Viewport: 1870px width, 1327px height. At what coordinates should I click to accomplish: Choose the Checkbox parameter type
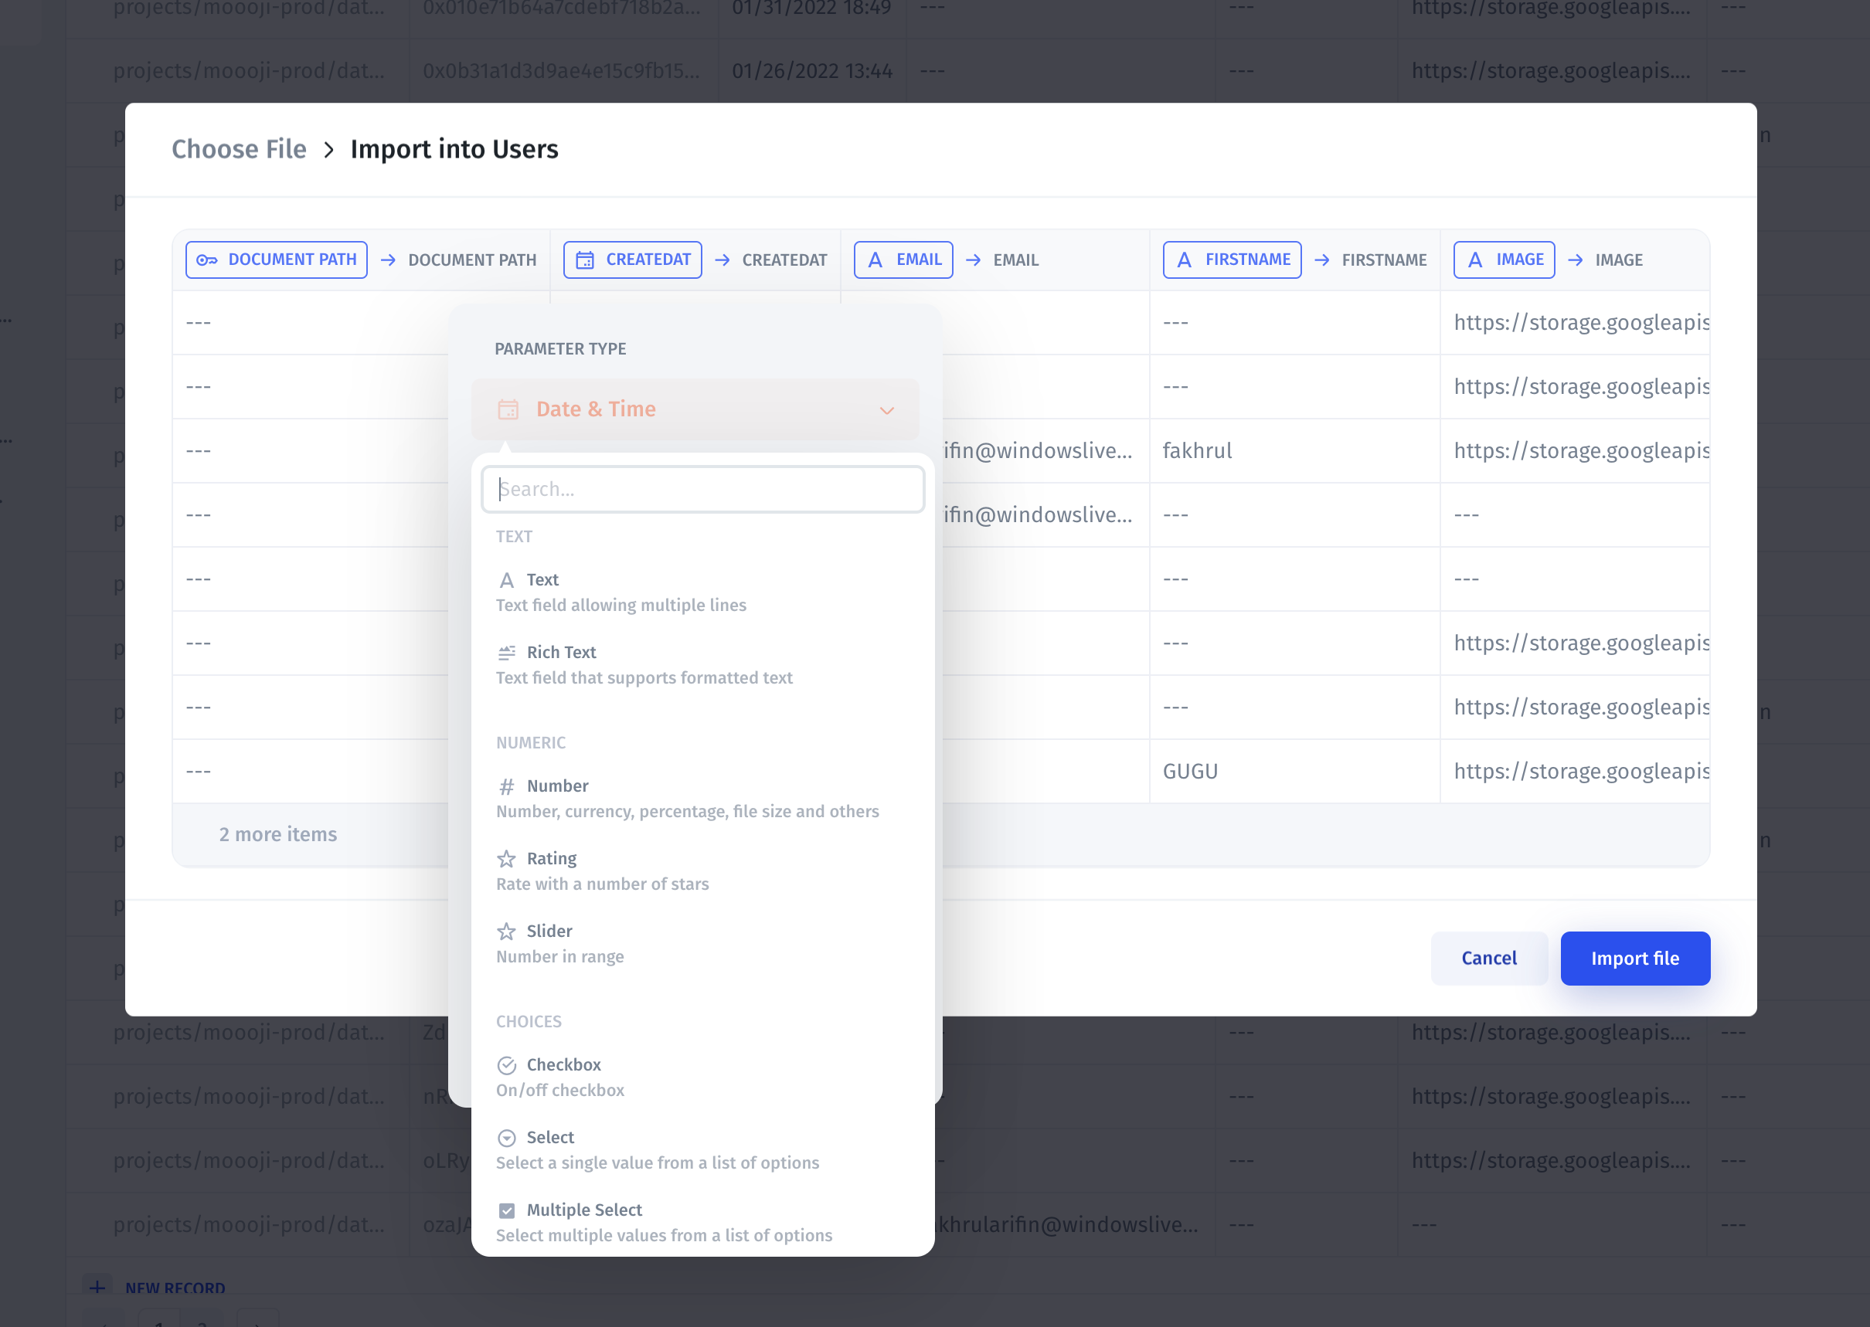click(703, 1078)
